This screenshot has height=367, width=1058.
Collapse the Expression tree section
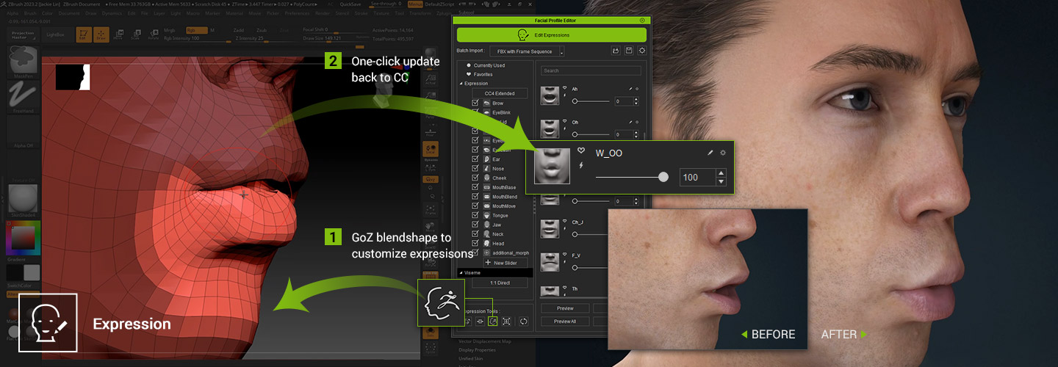462,84
